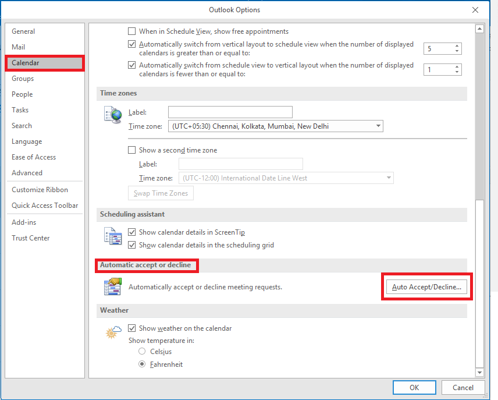Confirm settings with the OK button
Viewport: 498px width, 400px height.
tap(414, 388)
